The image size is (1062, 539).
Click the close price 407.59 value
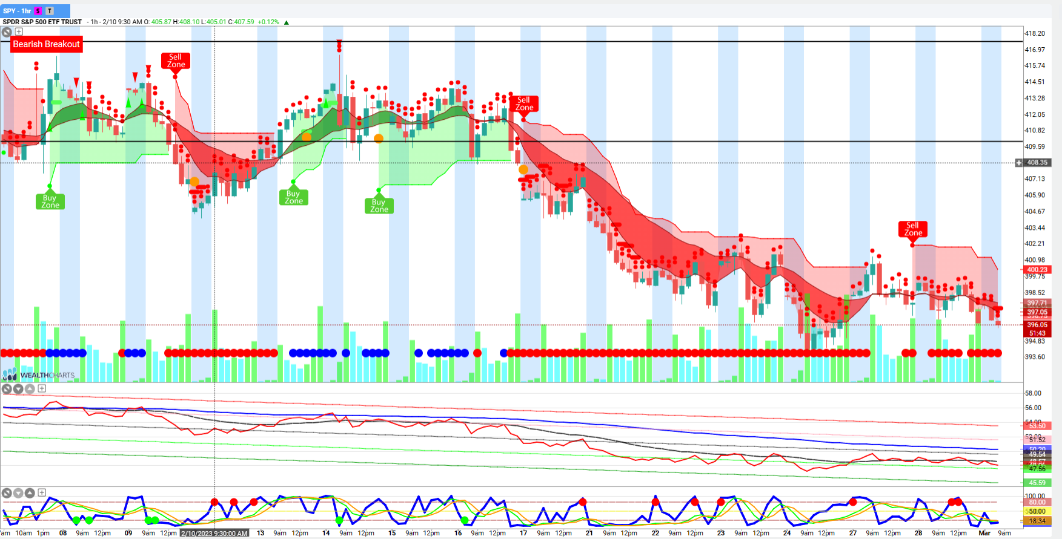(244, 22)
